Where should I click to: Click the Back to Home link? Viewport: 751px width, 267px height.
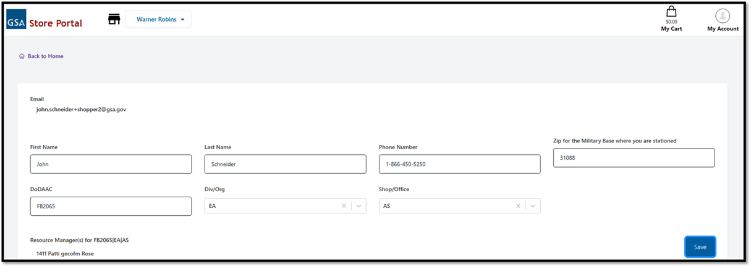(x=45, y=56)
